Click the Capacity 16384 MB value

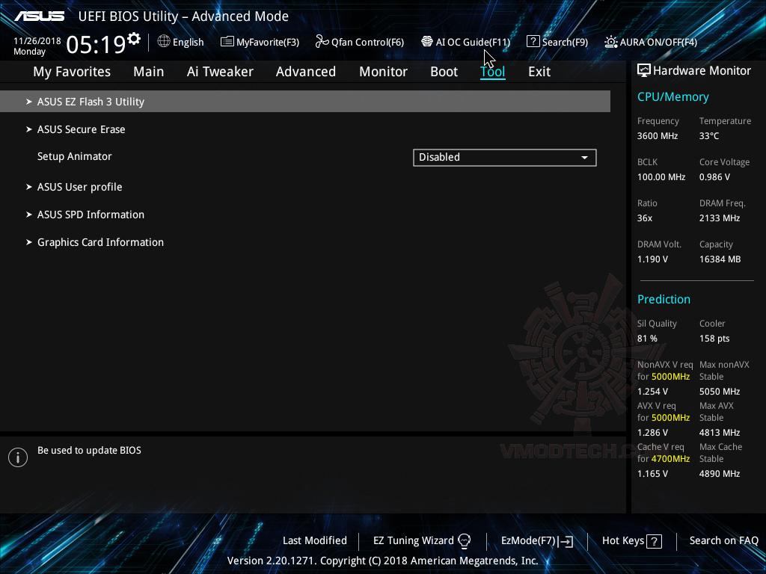point(720,259)
